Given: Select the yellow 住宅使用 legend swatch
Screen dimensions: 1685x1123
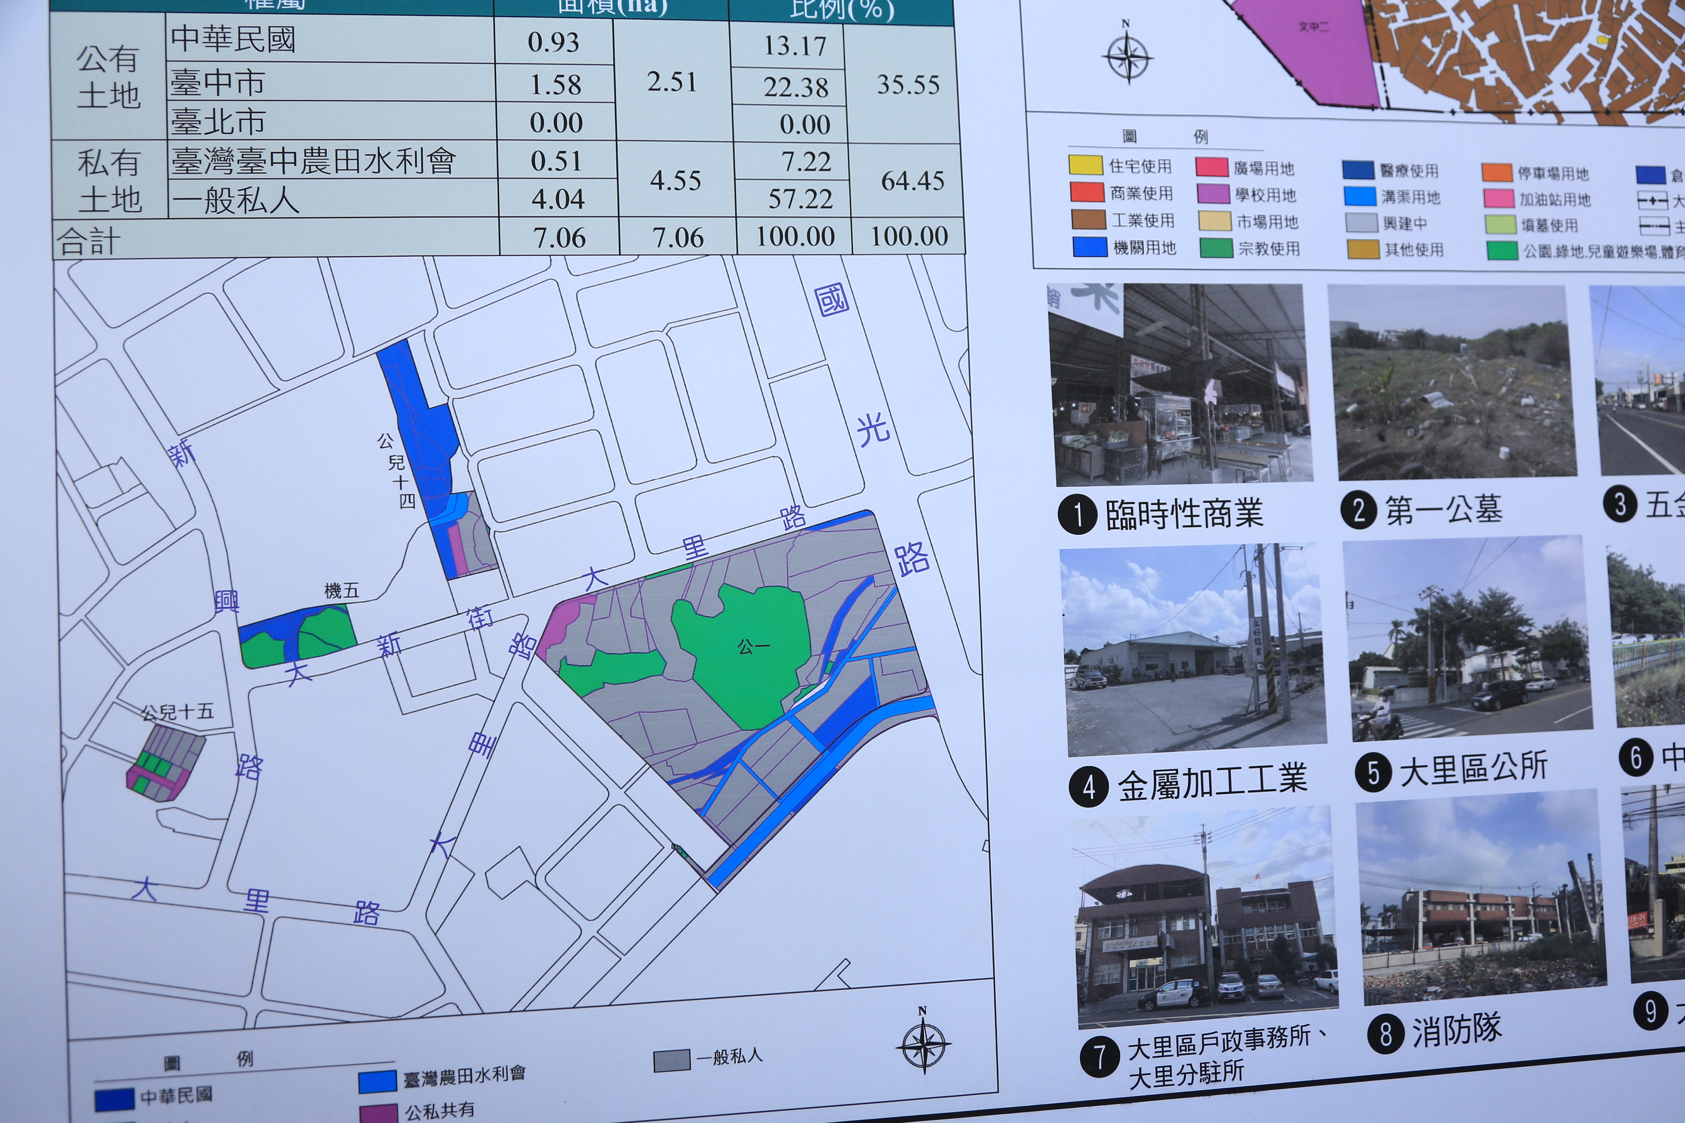Looking at the screenshot, I should pyautogui.click(x=1085, y=165).
